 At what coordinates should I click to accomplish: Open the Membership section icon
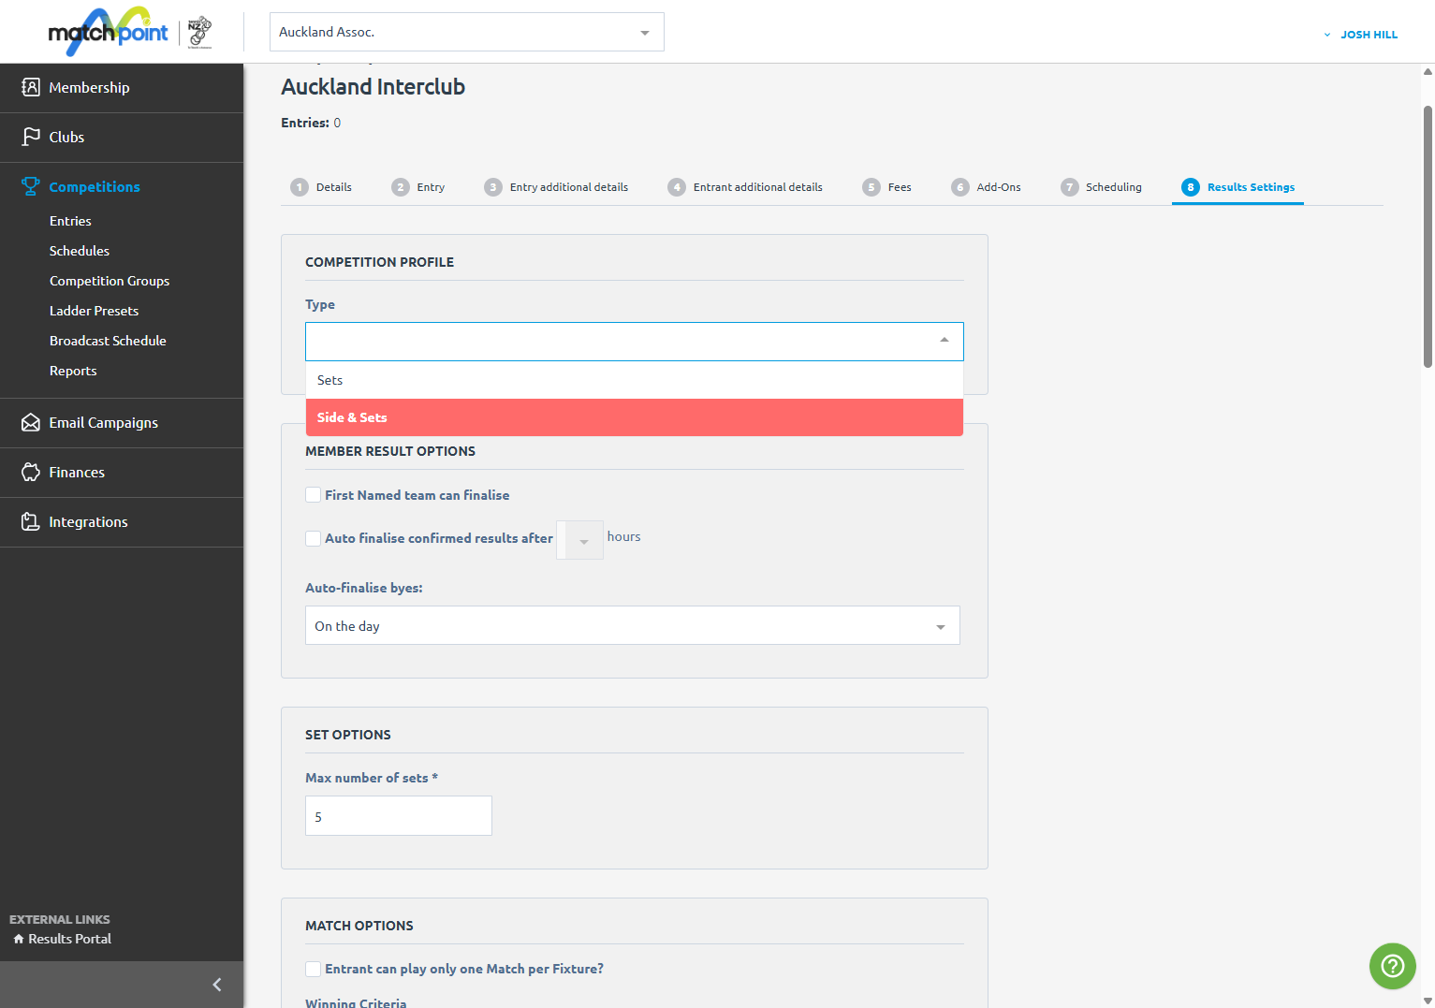31,87
